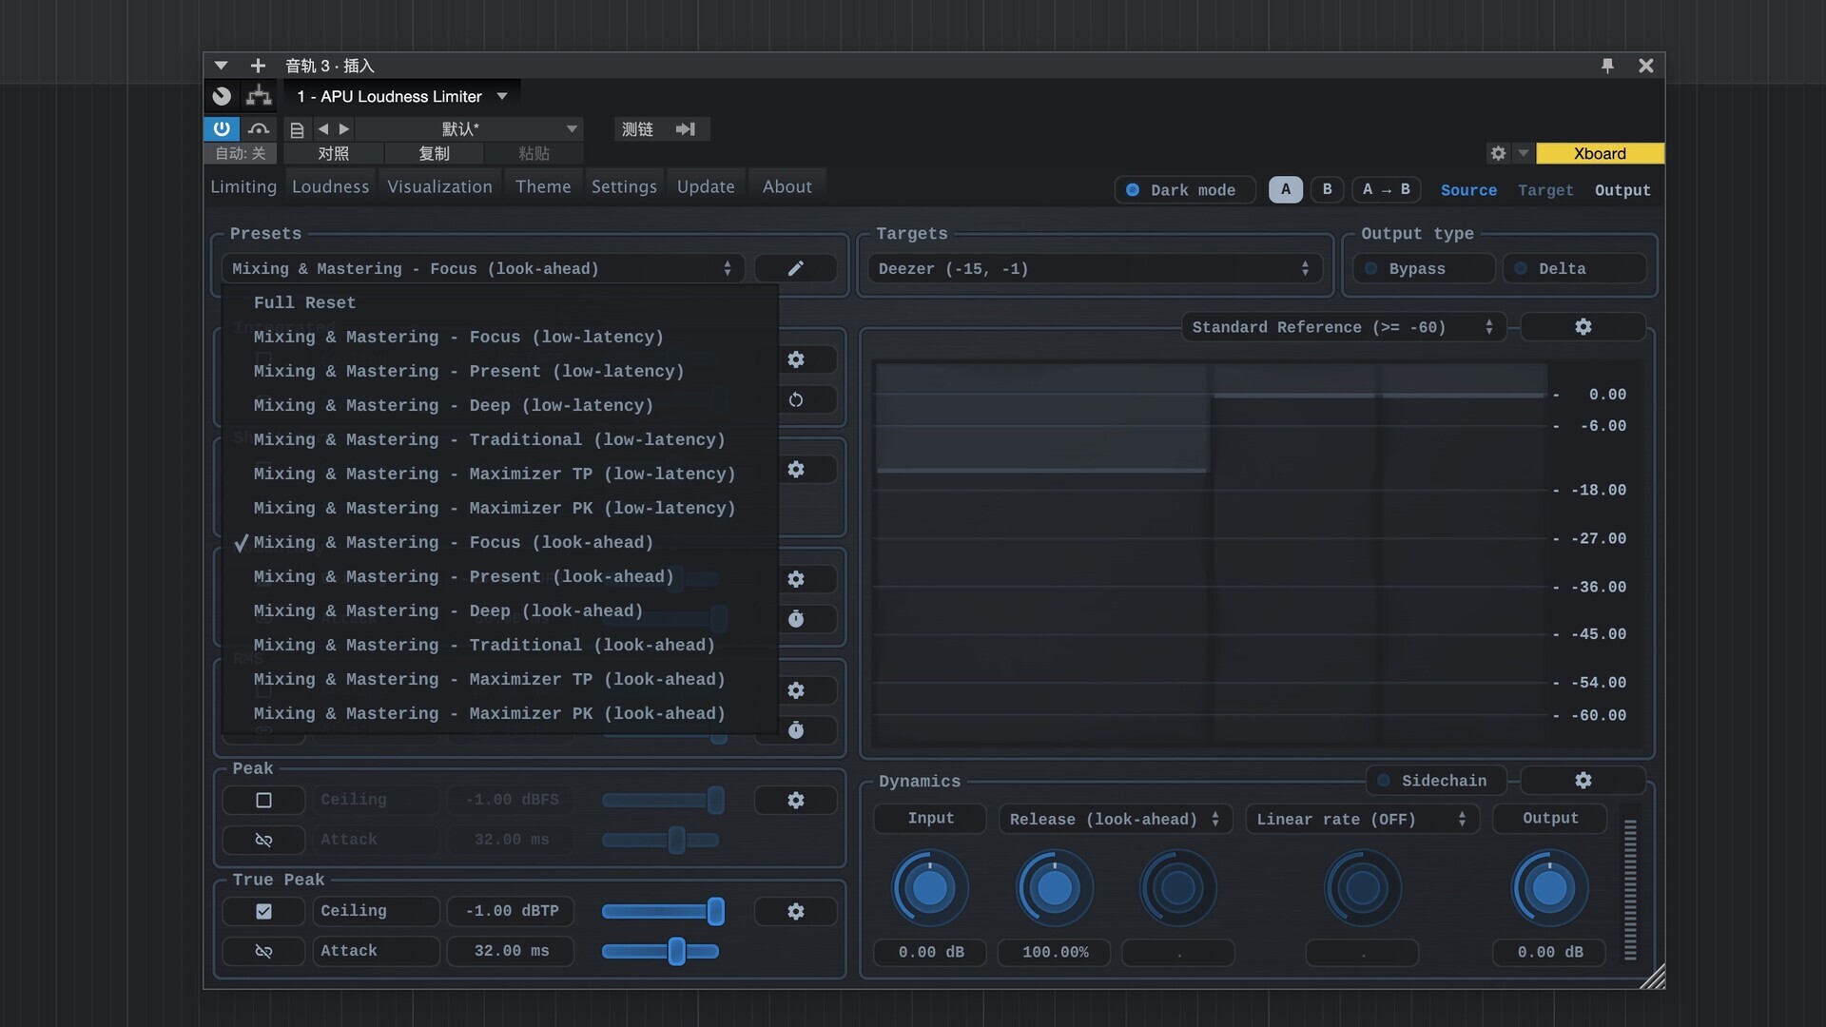Click the automation curve icon
1826x1027 pixels.
tap(259, 128)
